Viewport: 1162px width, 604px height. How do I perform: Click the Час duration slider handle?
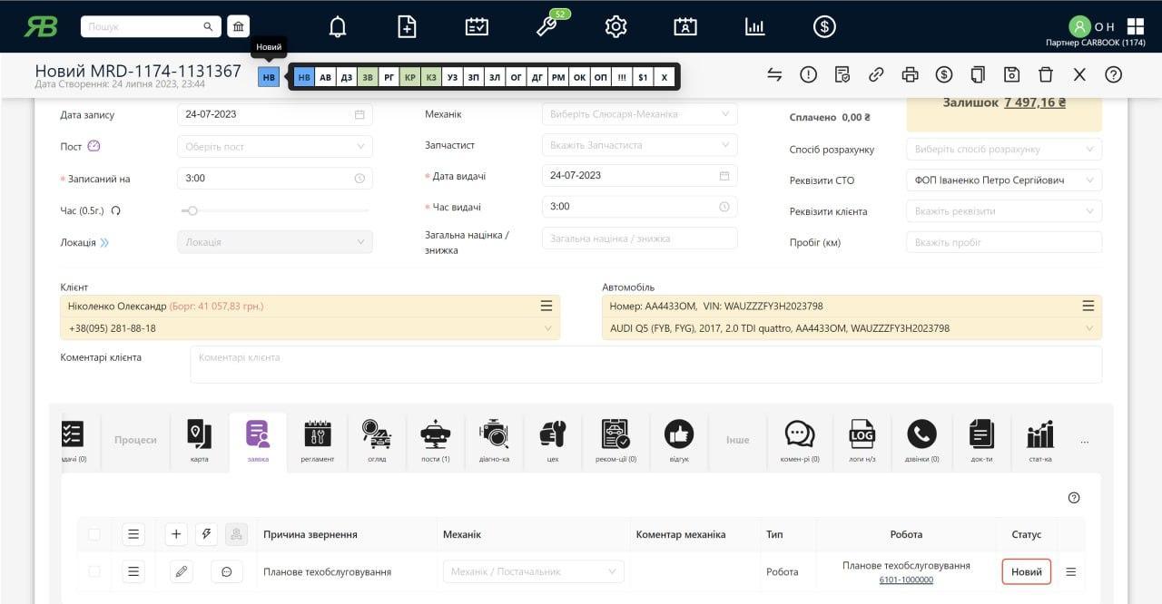[192, 210]
